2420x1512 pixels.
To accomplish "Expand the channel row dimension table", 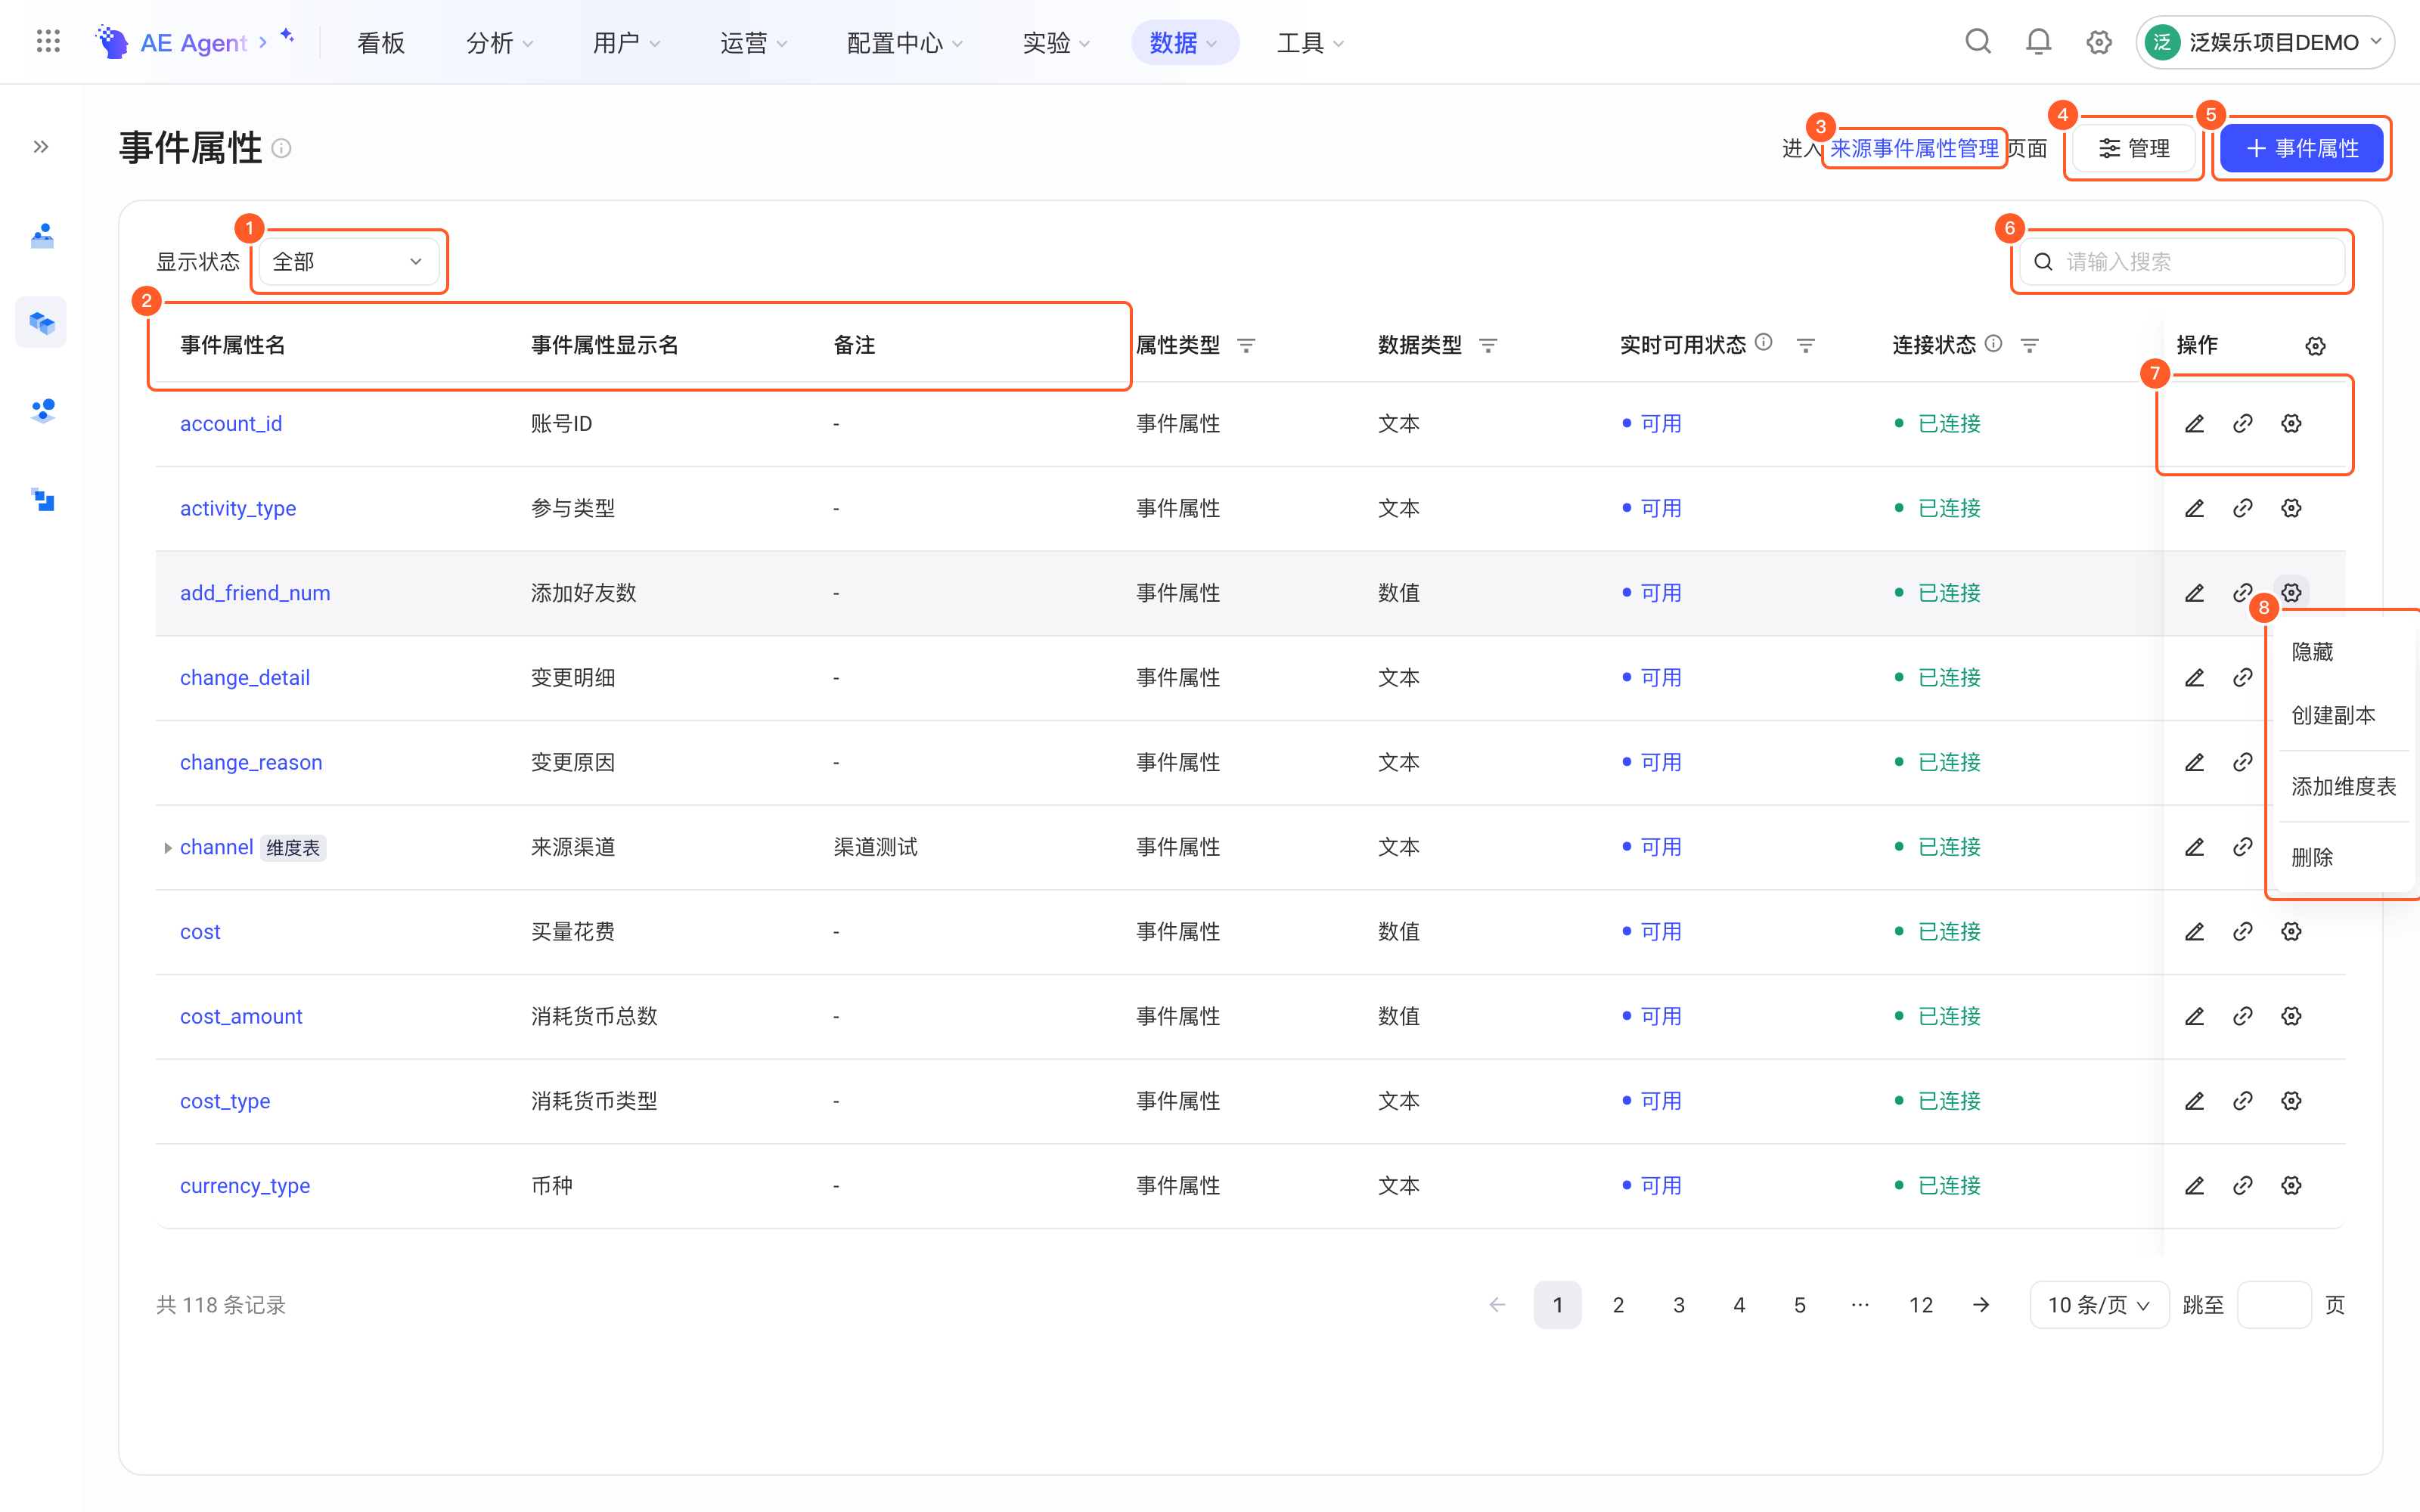I will [x=167, y=848].
